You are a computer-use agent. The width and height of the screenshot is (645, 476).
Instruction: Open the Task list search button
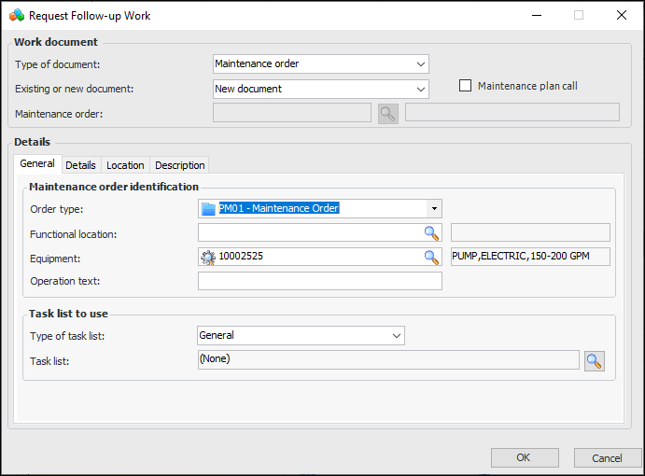pyautogui.click(x=594, y=361)
